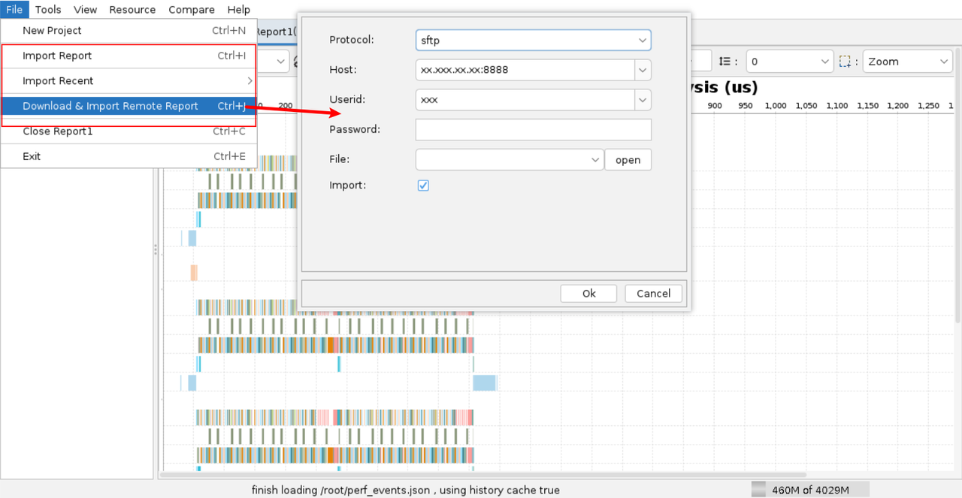
Task: Click the open button beside File
Action: tap(628, 159)
